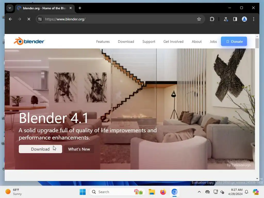Bookmark this page with the star icon
Image resolution: width=264 pixels, height=198 pixels.
tap(199, 19)
